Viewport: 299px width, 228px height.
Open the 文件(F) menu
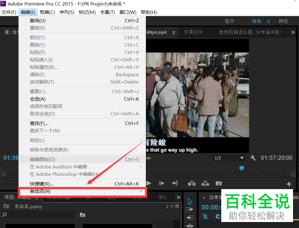click(9, 13)
